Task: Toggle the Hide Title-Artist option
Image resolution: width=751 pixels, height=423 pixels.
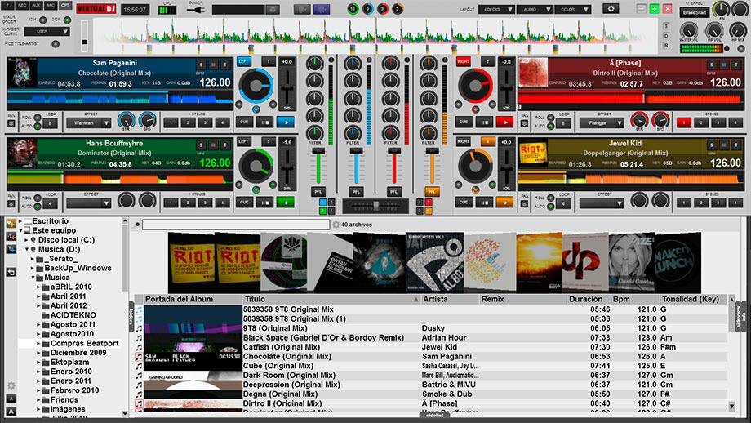Action: (x=56, y=44)
